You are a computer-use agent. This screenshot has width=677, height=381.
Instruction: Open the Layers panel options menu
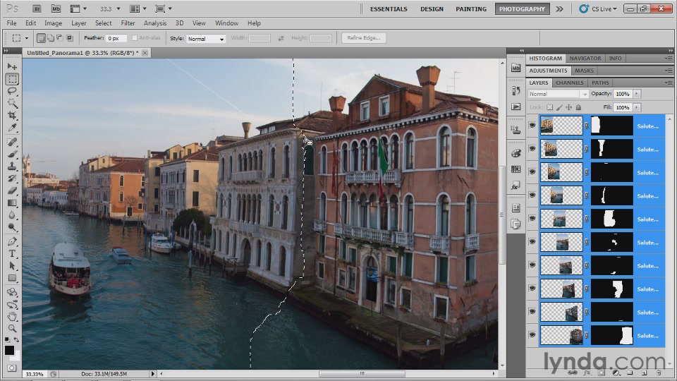coord(669,83)
